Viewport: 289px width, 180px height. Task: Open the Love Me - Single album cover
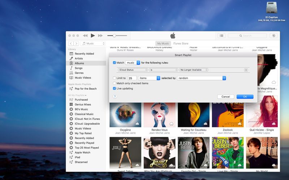point(228,153)
